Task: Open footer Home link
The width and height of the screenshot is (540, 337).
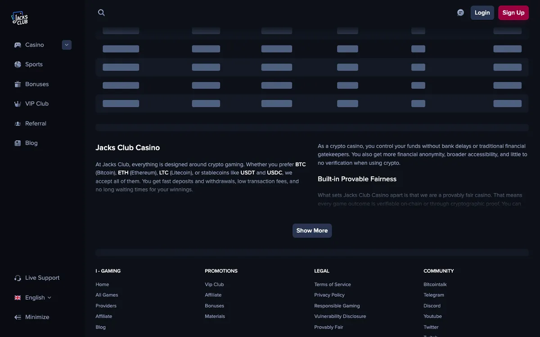Action: tap(102, 284)
